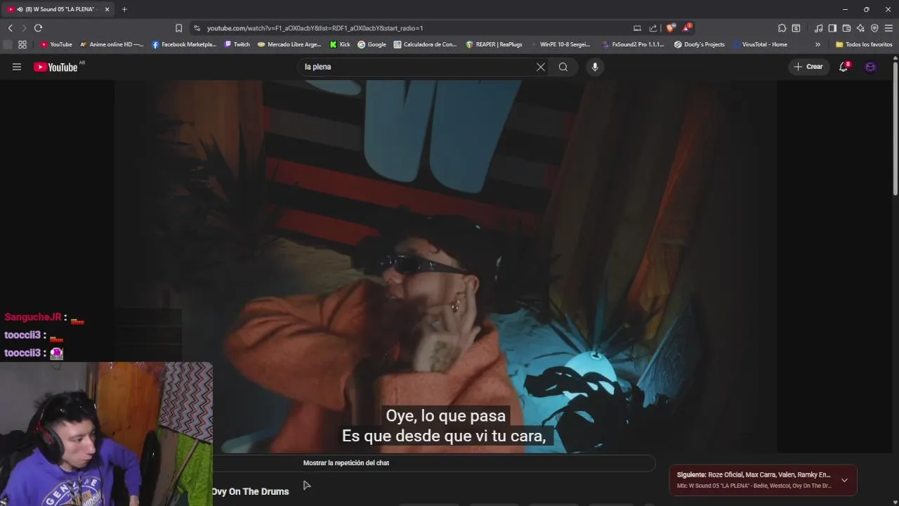899x506 pixels.
Task: Open Calculadora de Con... bookmark
Action: click(425, 44)
